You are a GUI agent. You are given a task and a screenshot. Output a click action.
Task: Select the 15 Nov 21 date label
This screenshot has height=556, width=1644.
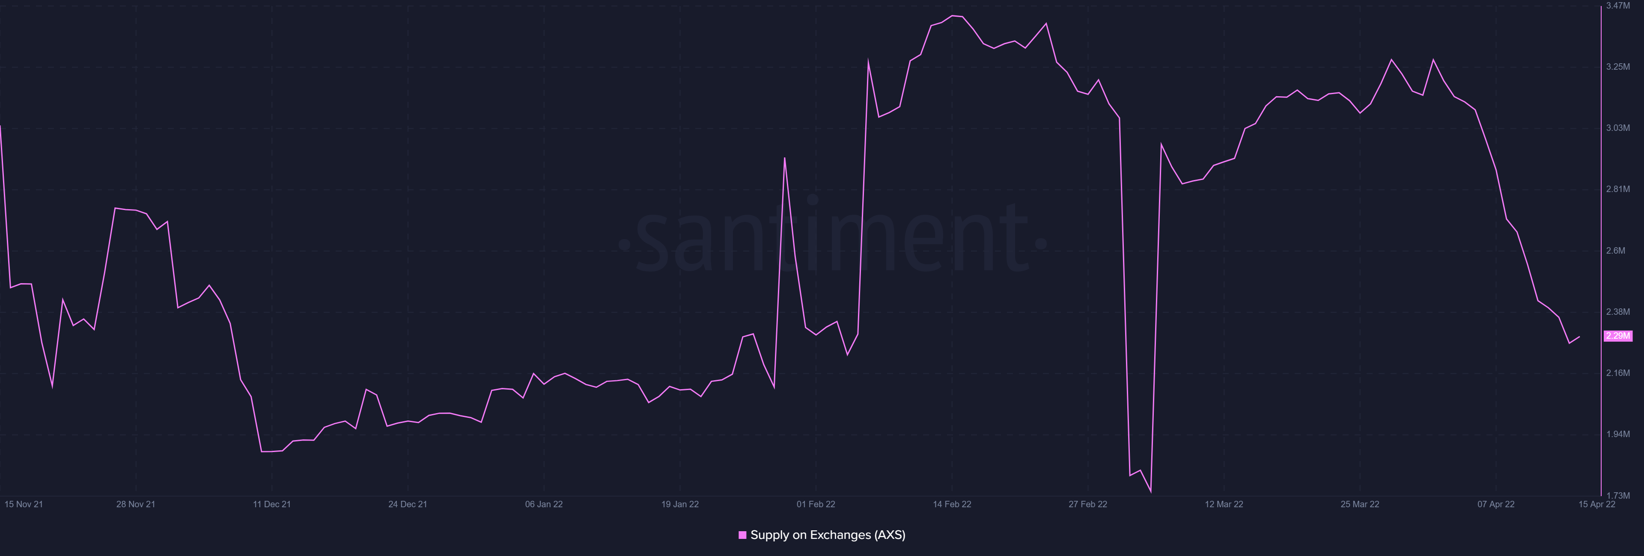coord(24,504)
